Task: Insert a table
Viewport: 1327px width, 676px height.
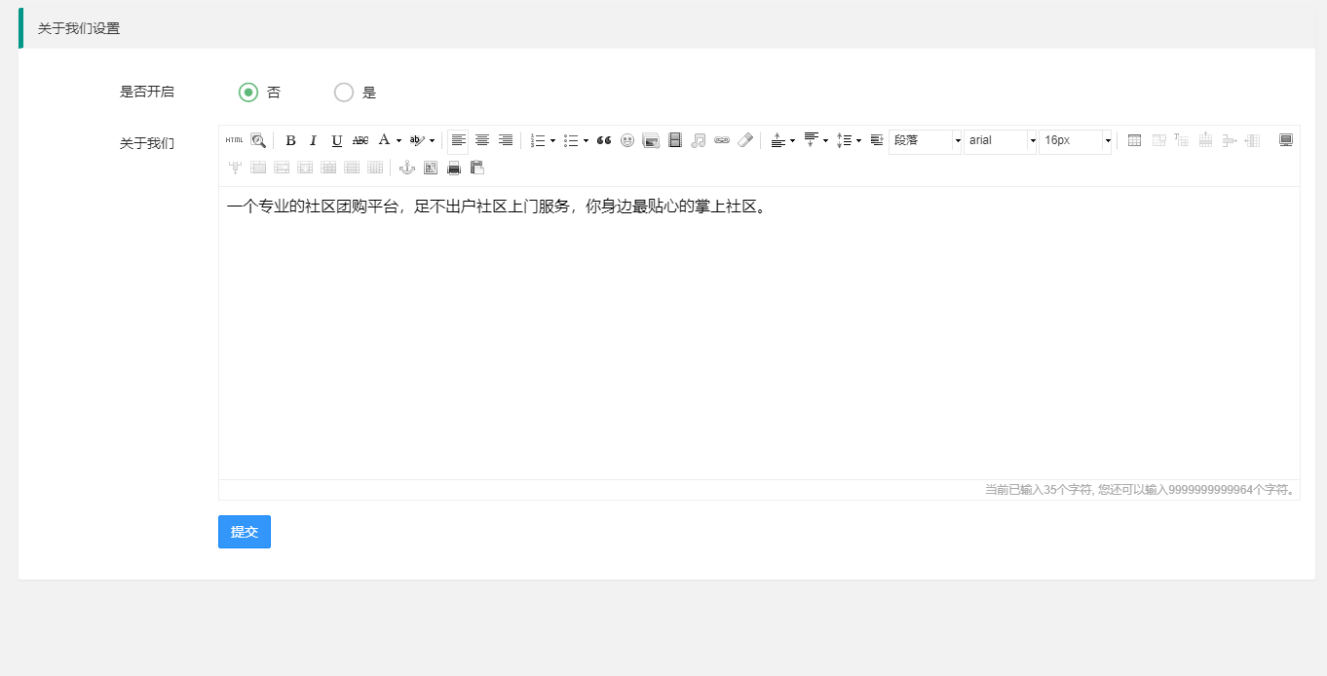Action: 1134,140
